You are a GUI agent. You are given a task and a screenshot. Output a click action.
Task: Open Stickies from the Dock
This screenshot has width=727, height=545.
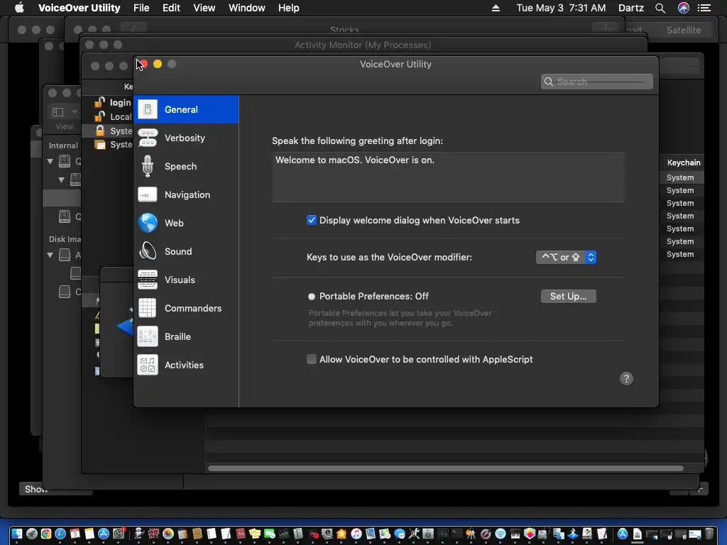pyautogui.click(x=255, y=534)
